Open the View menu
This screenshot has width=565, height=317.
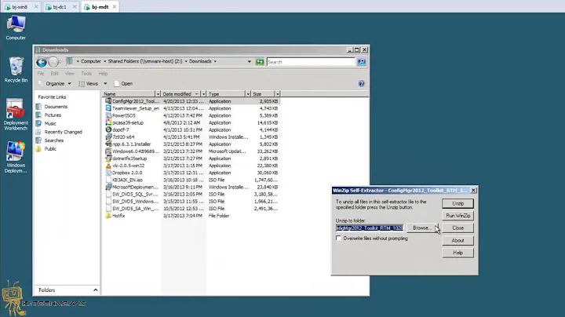point(70,74)
